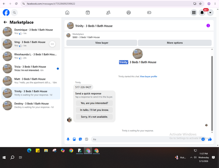Viewport: 219px width, 168px height.
Task: Click the browser address bar URL
Action: pyautogui.click(x=51, y=3)
